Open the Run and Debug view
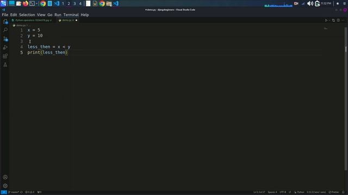Viewport: 348px width, 195px height. click(5, 47)
